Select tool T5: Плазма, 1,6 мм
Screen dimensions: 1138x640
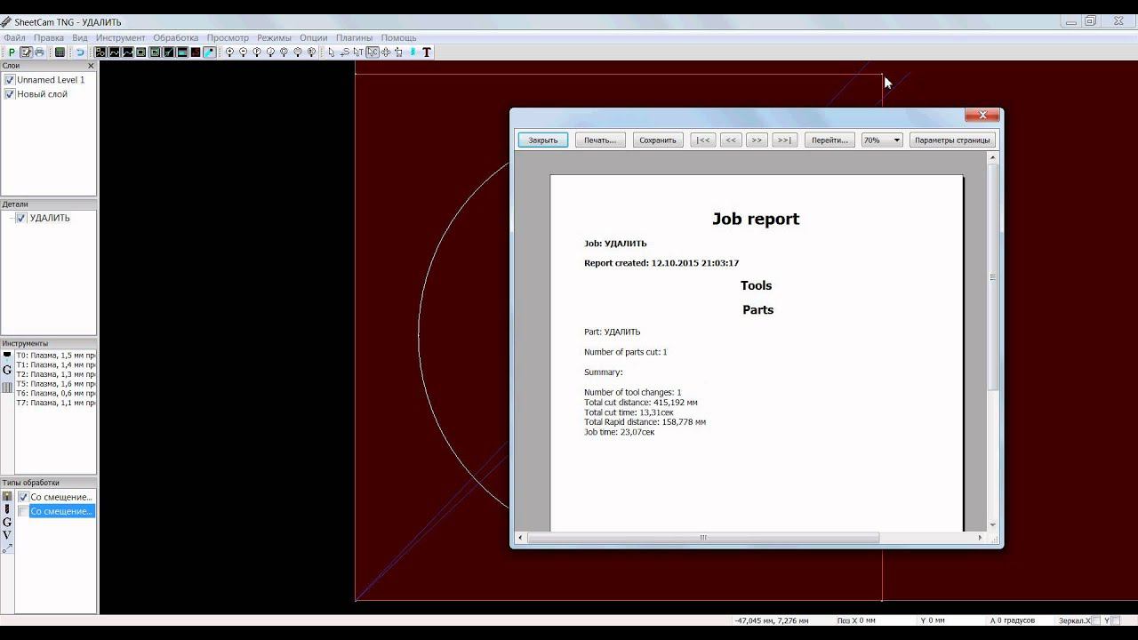(x=56, y=384)
